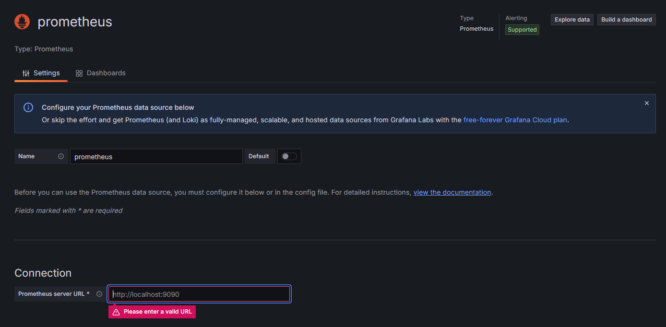Click the info icon in the banner
Viewport: 666px width, 327px height.
28,107
